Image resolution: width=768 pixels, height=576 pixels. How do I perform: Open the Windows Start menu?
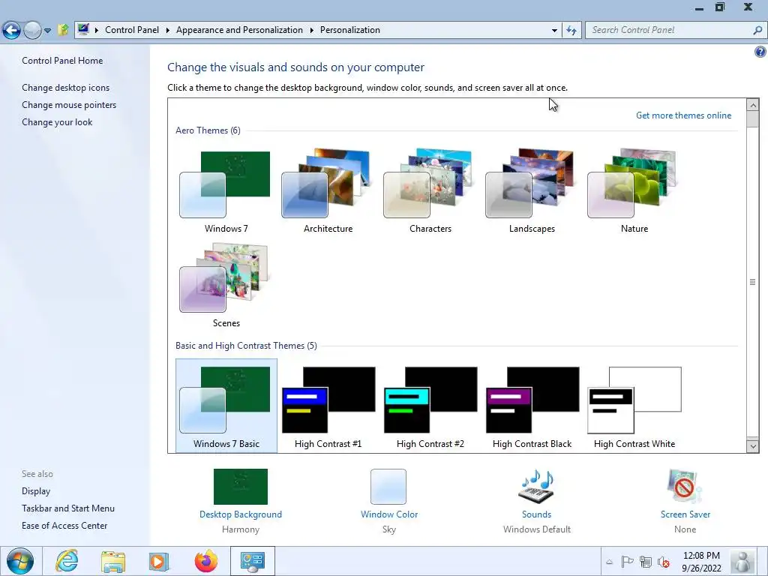click(x=20, y=561)
